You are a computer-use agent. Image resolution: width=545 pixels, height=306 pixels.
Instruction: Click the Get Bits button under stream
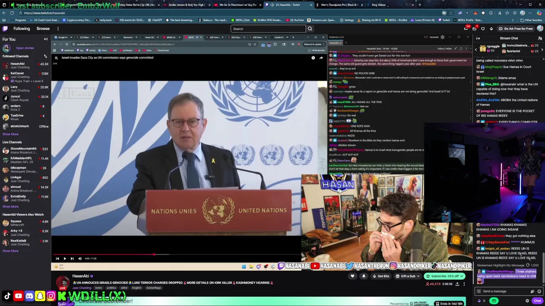tap(381, 276)
